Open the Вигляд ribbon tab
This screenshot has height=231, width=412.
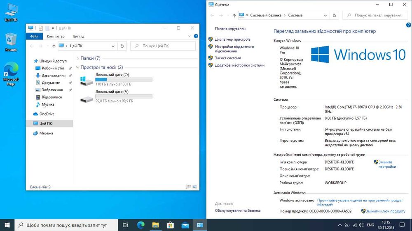coord(79,36)
